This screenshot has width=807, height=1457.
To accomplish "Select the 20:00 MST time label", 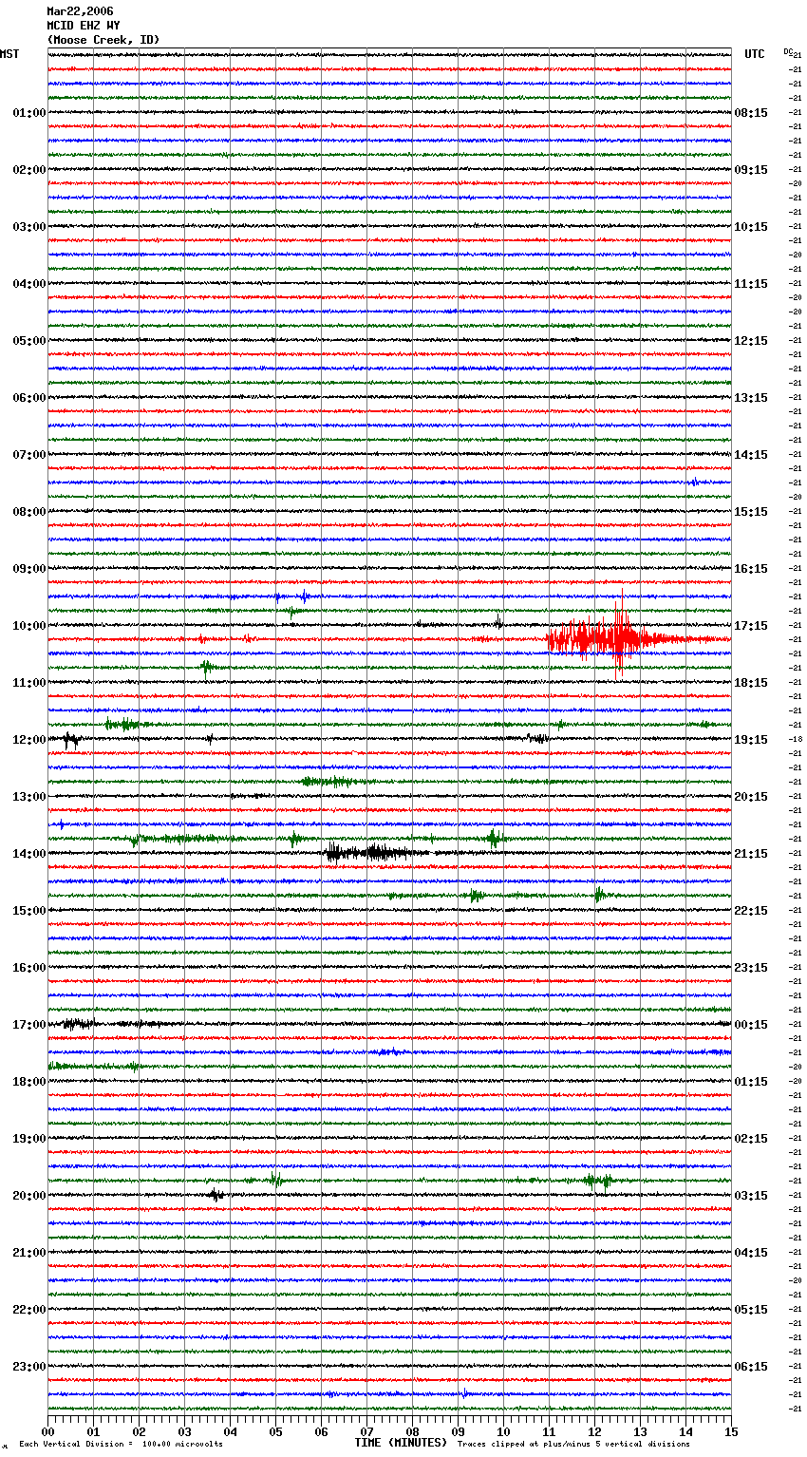I will pos(29,1196).
